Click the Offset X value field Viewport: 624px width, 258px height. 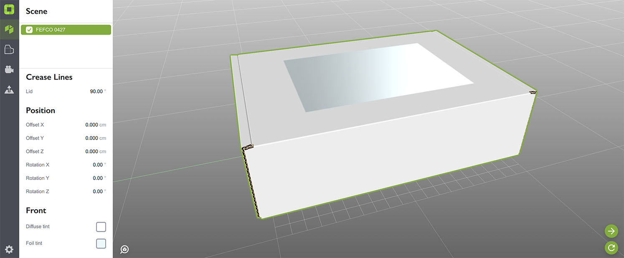coord(91,125)
